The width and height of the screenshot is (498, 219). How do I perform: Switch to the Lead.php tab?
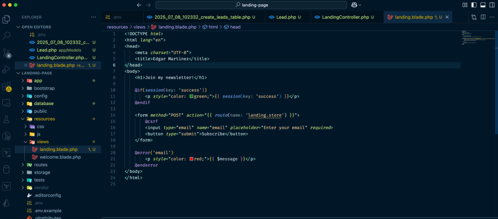point(286,17)
